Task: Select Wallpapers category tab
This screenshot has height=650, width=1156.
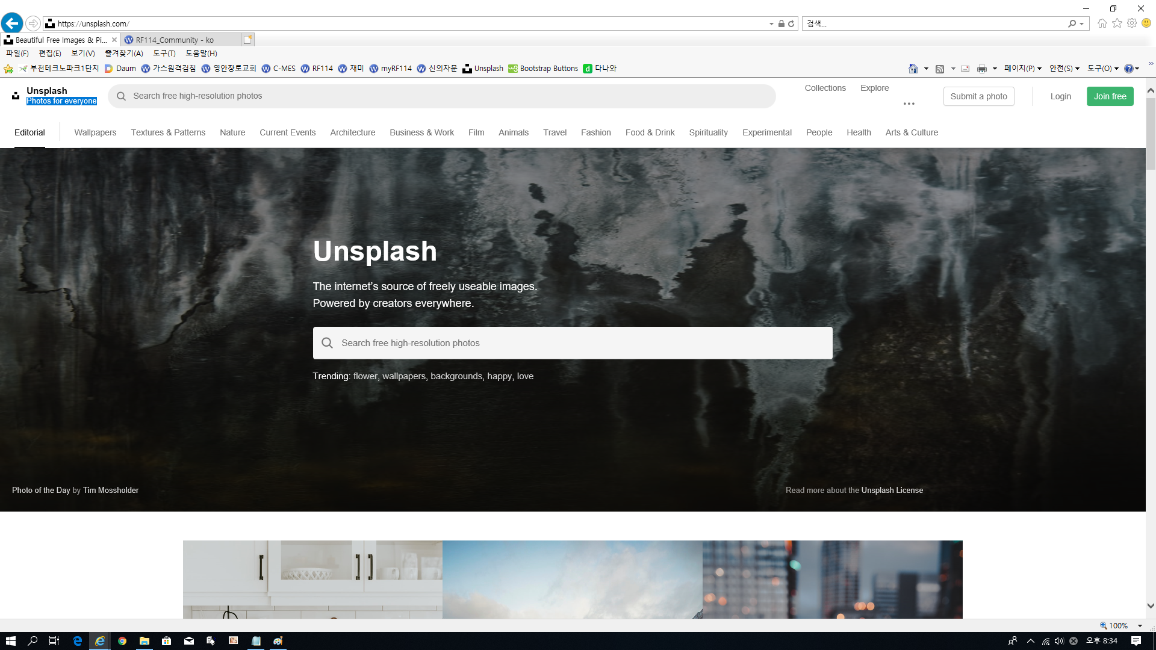Action: (95, 132)
